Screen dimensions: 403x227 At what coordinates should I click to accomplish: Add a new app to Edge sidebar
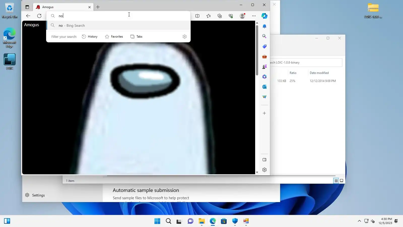click(x=264, y=113)
